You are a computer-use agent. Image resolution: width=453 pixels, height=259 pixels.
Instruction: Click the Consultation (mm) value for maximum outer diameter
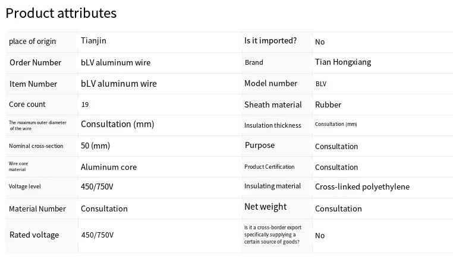coord(117,124)
